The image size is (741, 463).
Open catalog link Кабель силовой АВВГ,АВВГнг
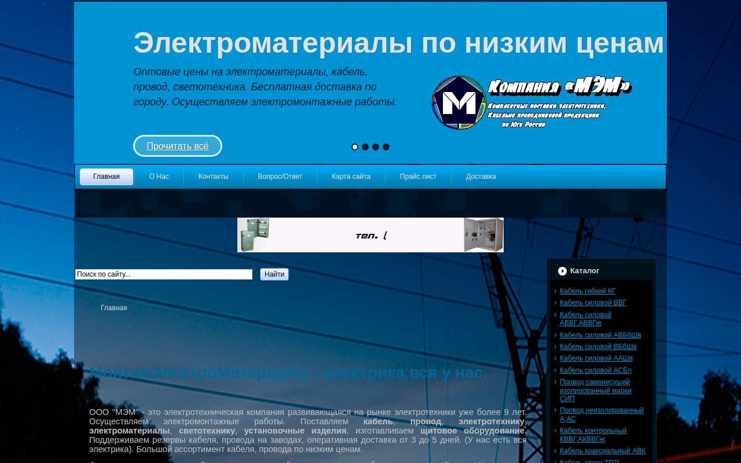point(585,319)
